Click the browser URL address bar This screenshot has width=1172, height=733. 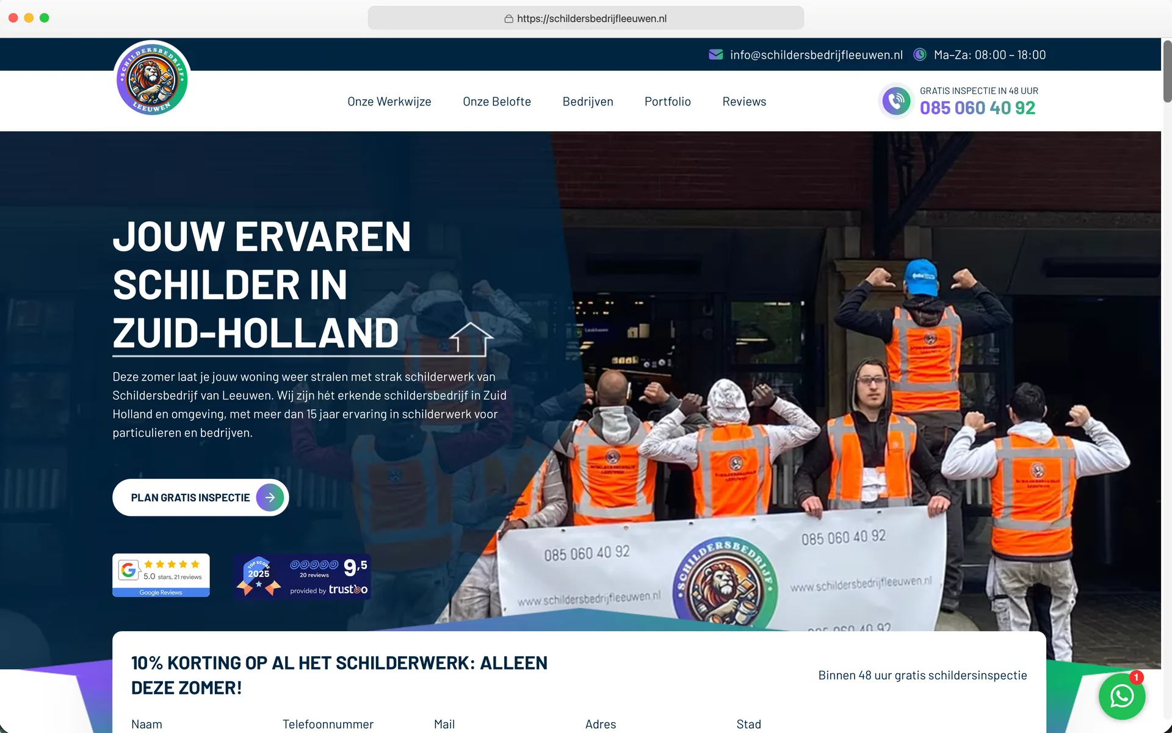click(x=586, y=18)
